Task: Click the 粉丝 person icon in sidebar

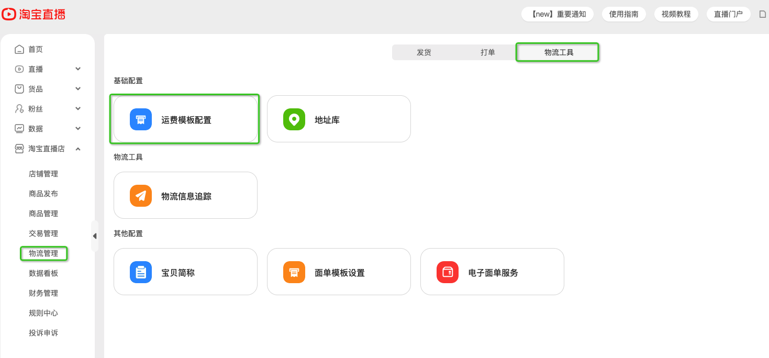Action: [19, 109]
